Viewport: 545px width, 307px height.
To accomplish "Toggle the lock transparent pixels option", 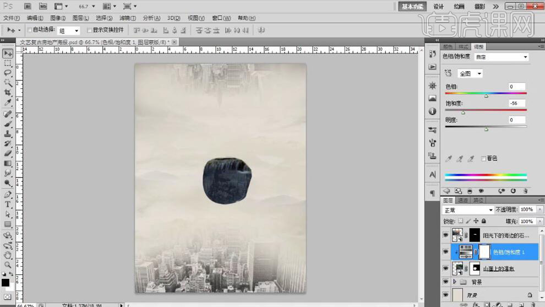I will click(461, 221).
